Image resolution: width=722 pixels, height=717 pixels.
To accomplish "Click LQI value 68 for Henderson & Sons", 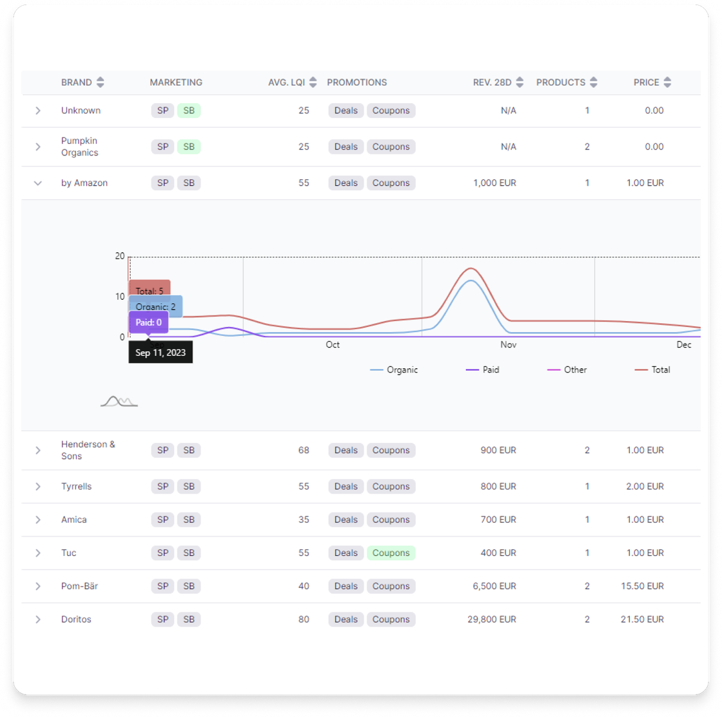I will click(x=304, y=450).
